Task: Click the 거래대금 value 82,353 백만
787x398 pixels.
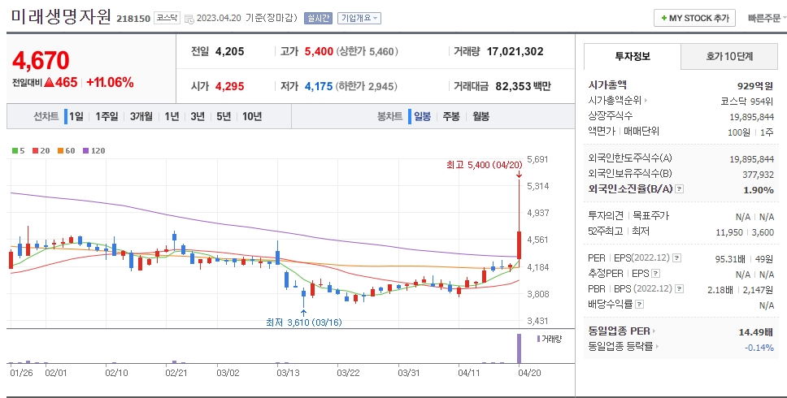Action: coord(523,86)
